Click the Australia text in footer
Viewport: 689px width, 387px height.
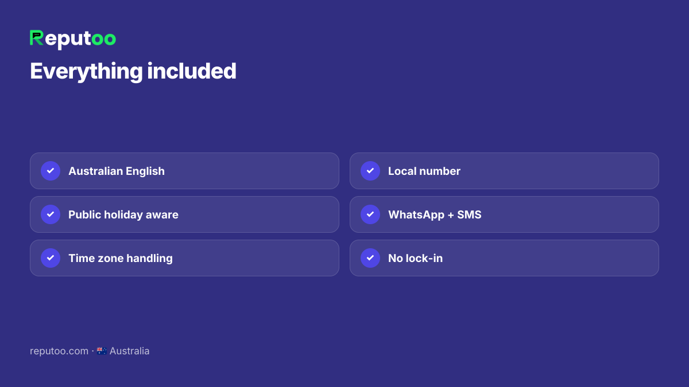[129, 351]
